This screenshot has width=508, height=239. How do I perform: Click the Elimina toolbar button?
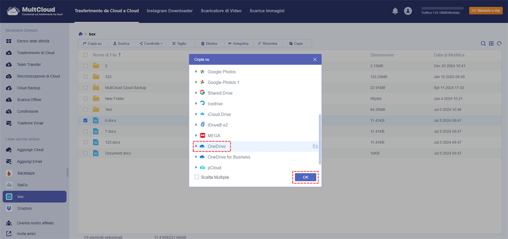coord(209,43)
